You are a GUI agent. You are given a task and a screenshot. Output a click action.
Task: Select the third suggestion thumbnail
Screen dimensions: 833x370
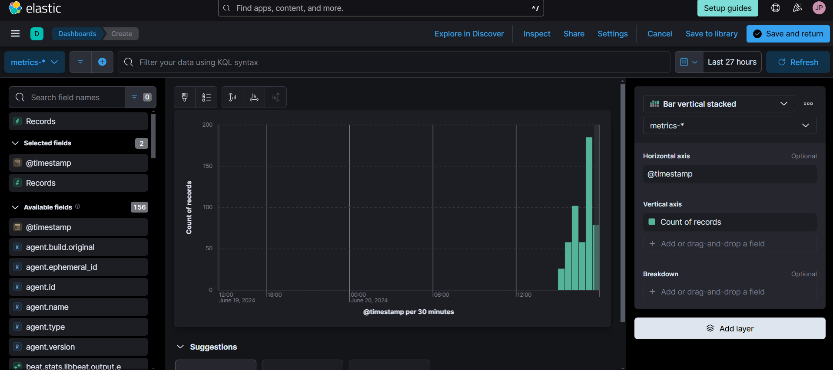pyautogui.click(x=389, y=365)
